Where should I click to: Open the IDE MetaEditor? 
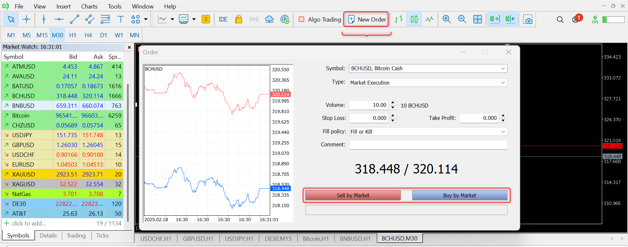click(223, 19)
